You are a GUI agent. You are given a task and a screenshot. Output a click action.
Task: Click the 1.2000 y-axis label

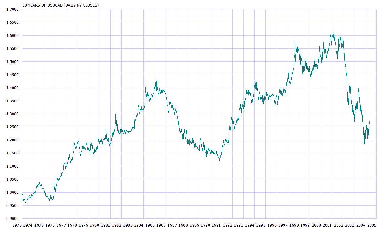pos(13,140)
